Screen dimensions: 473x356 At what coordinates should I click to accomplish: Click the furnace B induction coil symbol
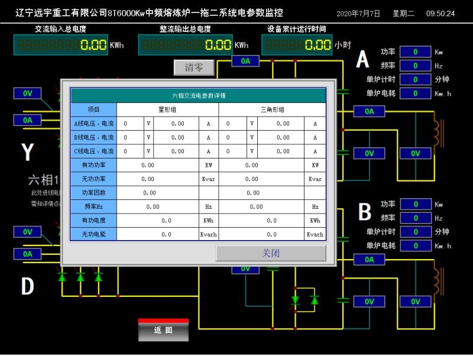click(438, 281)
